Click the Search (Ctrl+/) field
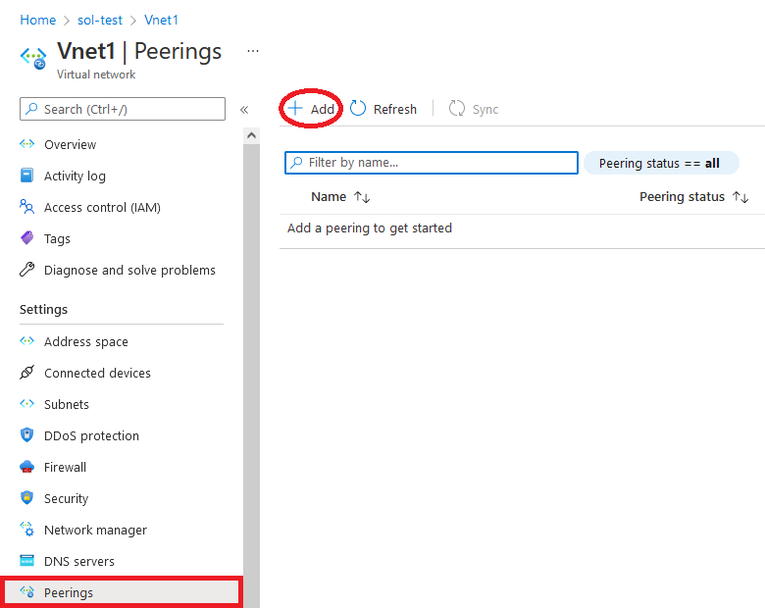Viewport: 765px width, 608px height. pos(123,109)
